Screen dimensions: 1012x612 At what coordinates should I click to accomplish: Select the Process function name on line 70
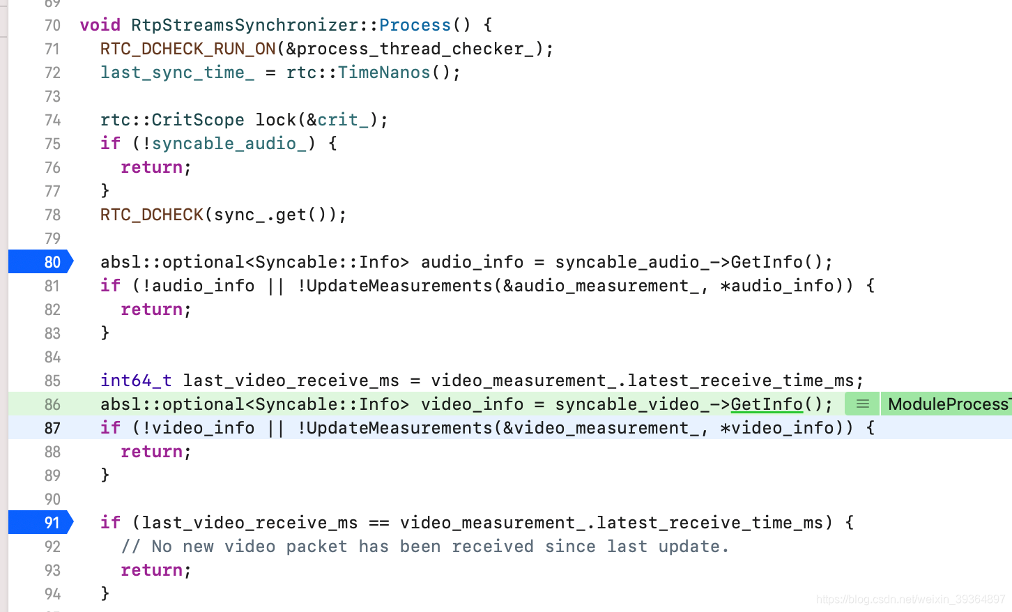[415, 24]
